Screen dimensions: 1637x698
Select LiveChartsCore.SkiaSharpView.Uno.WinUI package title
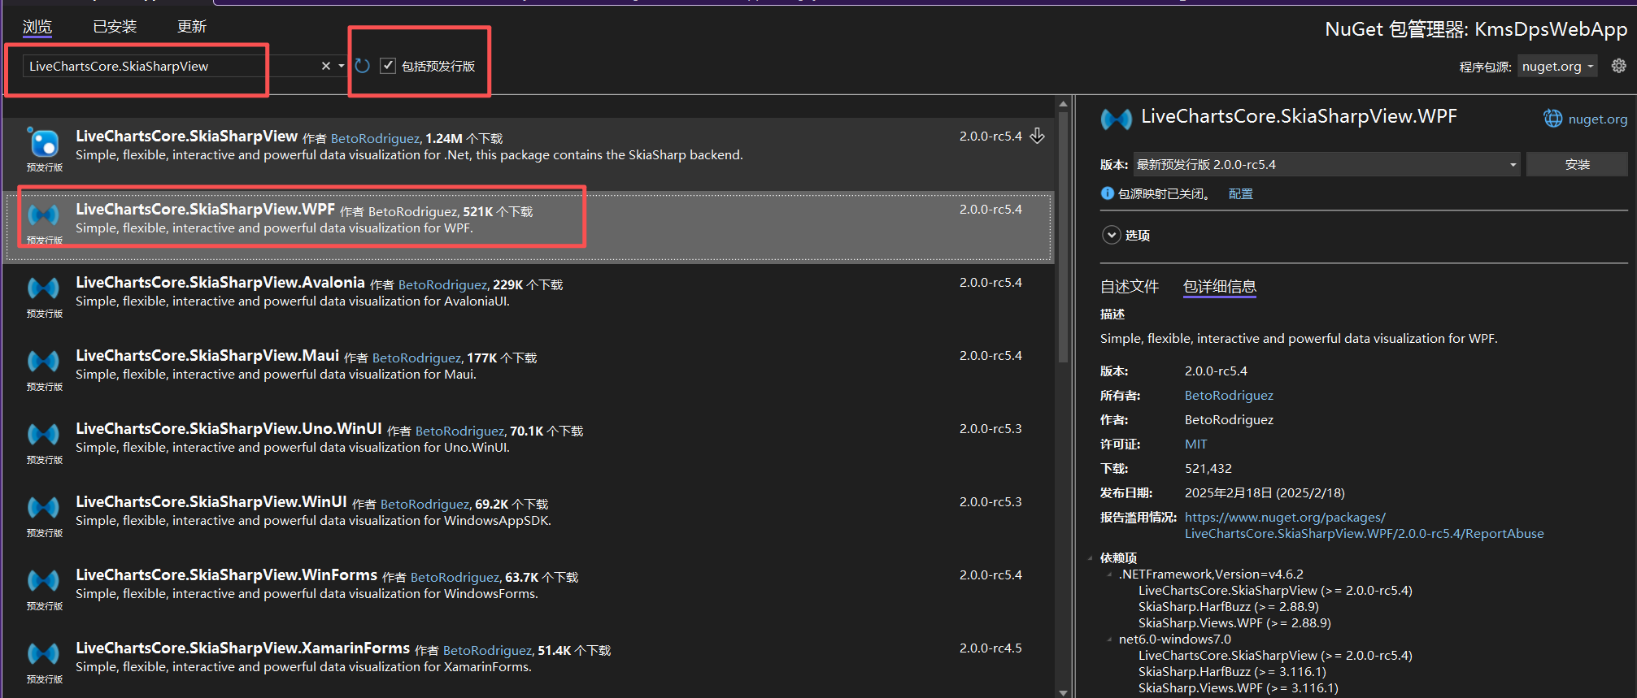229,428
